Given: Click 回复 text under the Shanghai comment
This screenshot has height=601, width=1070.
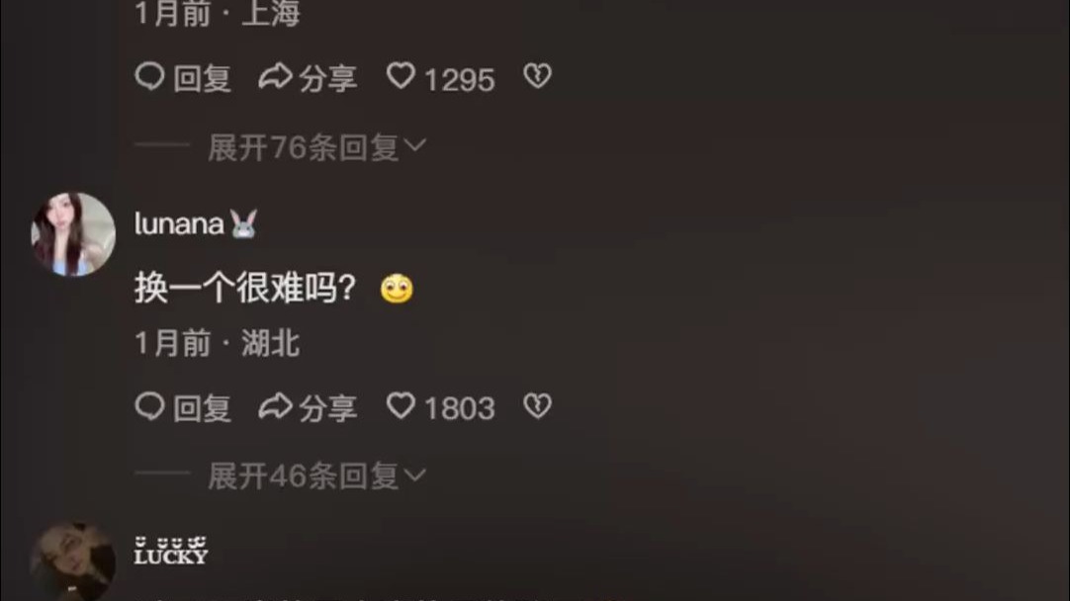Looking at the screenshot, I should tap(202, 78).
